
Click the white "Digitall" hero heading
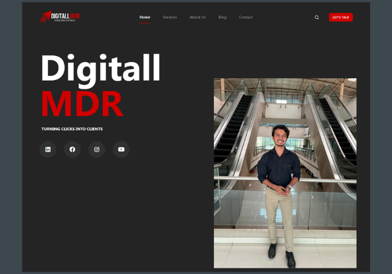pyautogui.click(x=100, y=69)
